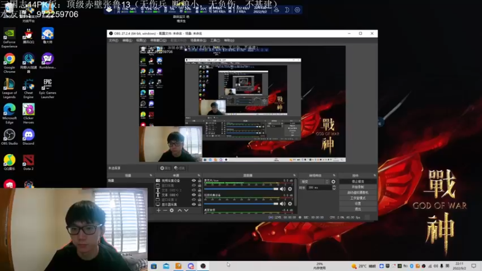
Task: Open League of Legends desktop icon
Action: [9, 89]
